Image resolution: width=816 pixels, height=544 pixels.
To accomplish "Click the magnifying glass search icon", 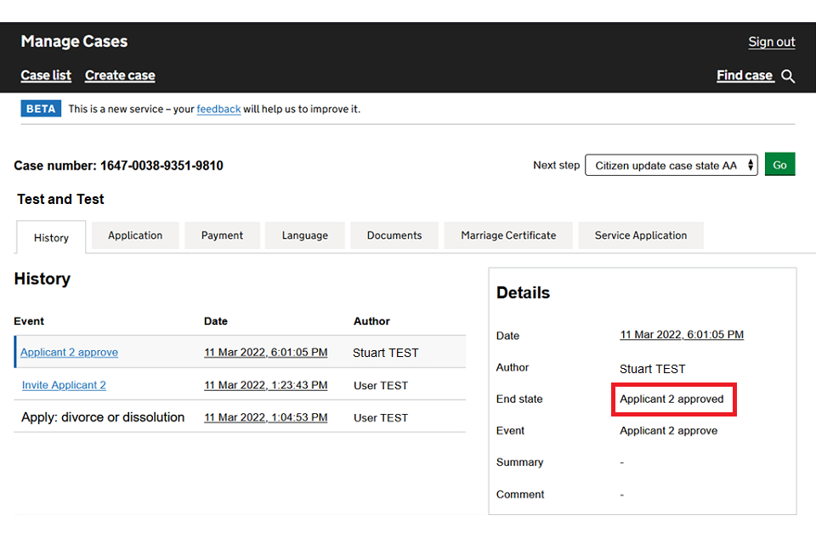I will (788, 76).
